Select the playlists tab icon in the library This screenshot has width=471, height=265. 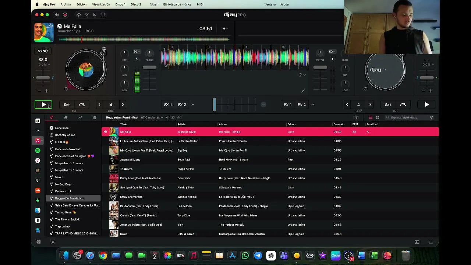click(52, 117)
